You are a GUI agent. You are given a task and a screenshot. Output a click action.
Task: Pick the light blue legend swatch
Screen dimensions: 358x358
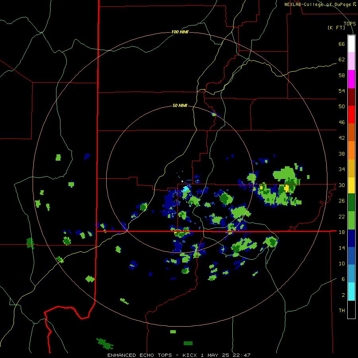click(x=351, y=274)
